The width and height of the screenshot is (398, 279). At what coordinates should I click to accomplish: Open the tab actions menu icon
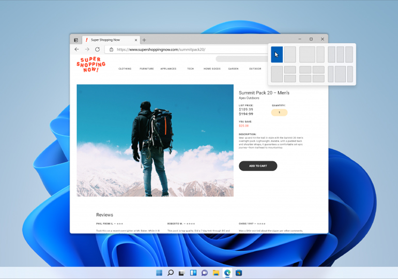tap(76, 40)
